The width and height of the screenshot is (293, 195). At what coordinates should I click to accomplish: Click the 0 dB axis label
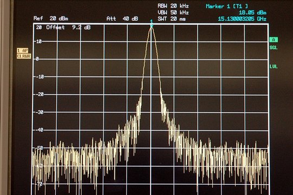pos(37,59)
